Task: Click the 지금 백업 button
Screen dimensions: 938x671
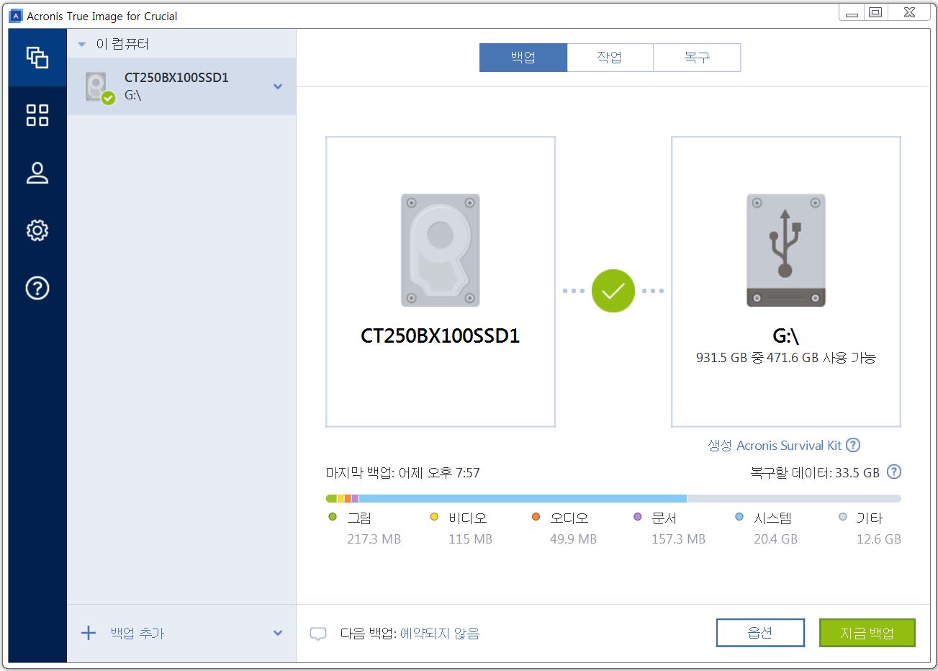Action: 867,633
